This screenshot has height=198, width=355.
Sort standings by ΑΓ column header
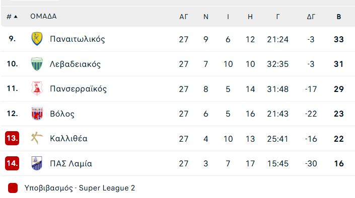(184, 17)
